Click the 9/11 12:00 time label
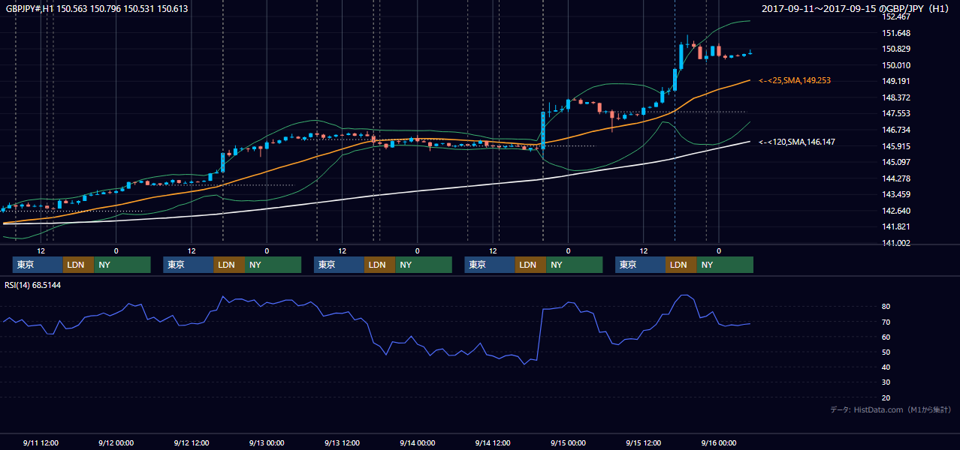 (x=41, y=443)
